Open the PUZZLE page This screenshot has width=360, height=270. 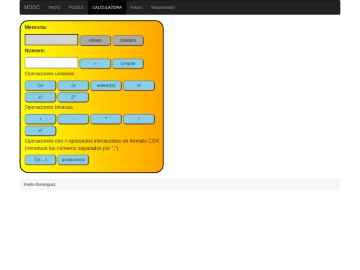point(76,7)
